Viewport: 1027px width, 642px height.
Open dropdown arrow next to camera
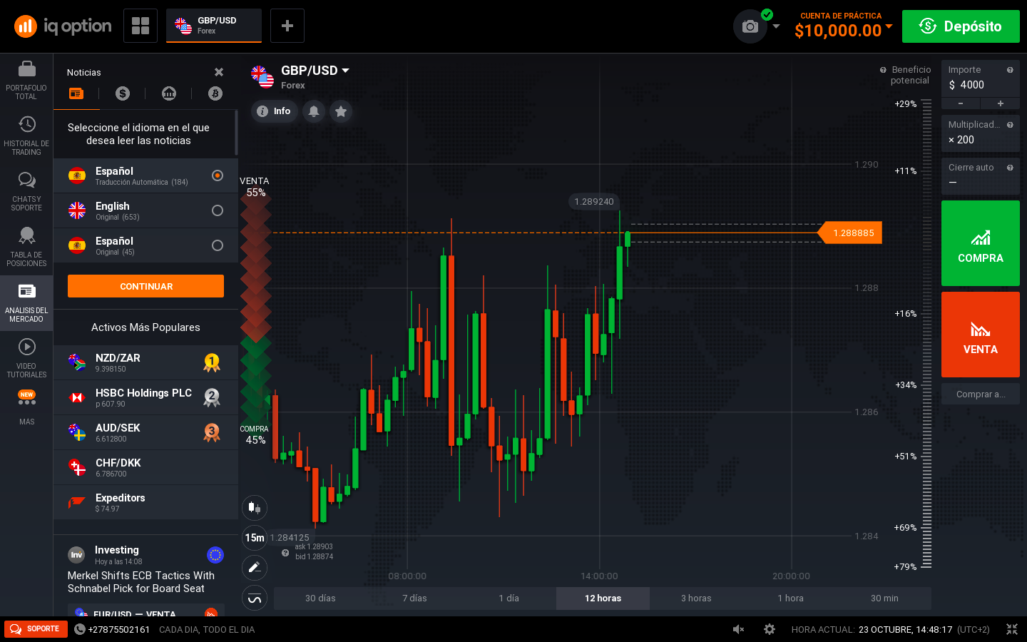[x=776, y=26]
